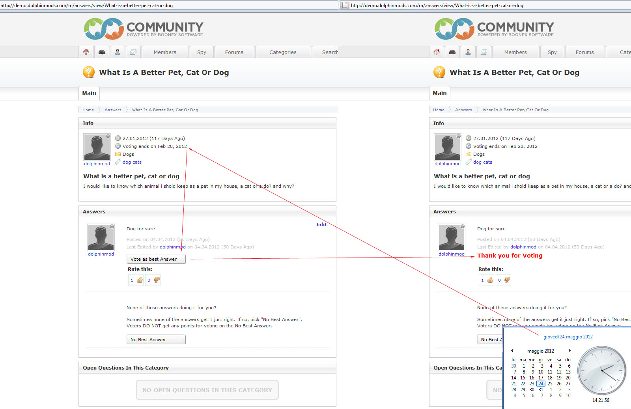
Task: Click the asker's avatar in left Info box
Action: coord(97,147)
